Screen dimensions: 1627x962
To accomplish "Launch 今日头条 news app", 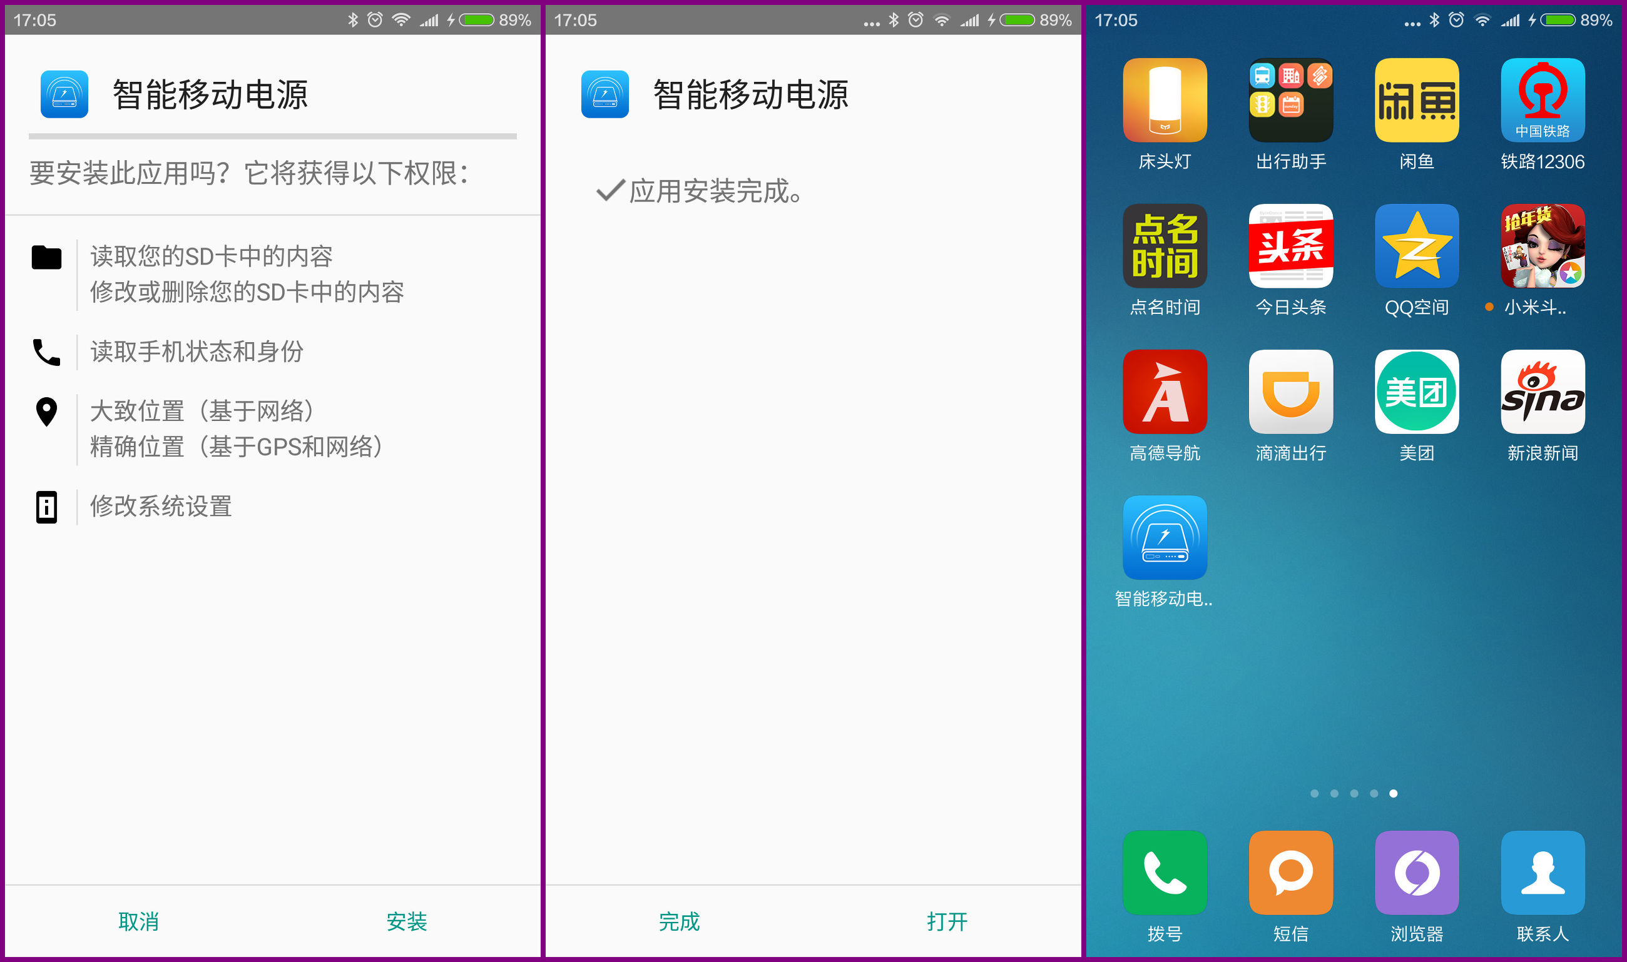I will tap(1290, 246).
